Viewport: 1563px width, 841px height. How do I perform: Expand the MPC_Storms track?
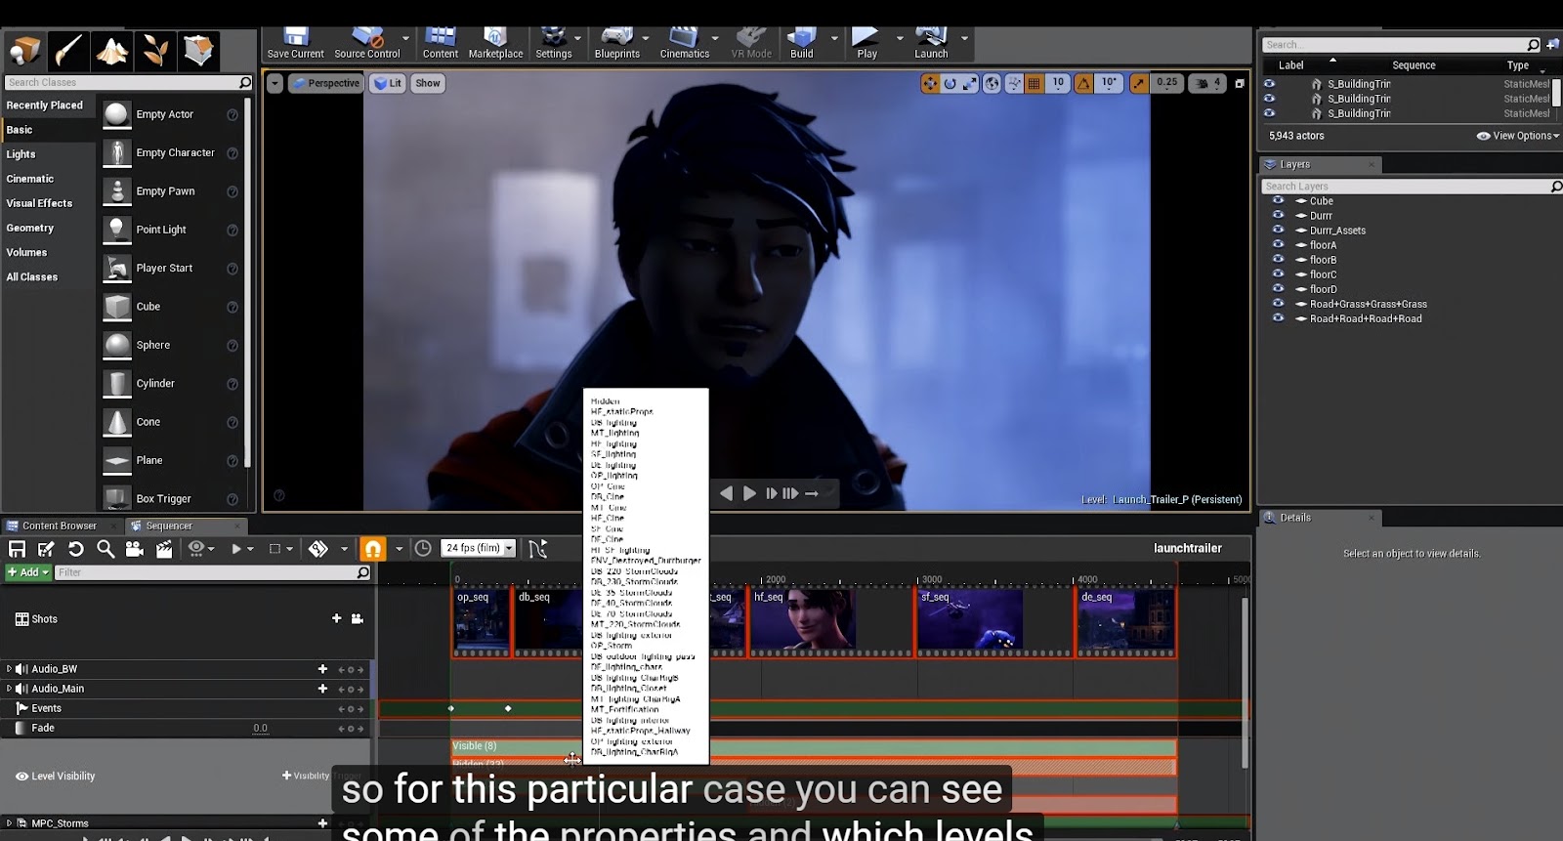click(x=9, y=823)
